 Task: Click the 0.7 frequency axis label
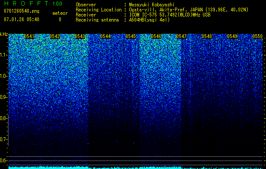tap(4, 139)
